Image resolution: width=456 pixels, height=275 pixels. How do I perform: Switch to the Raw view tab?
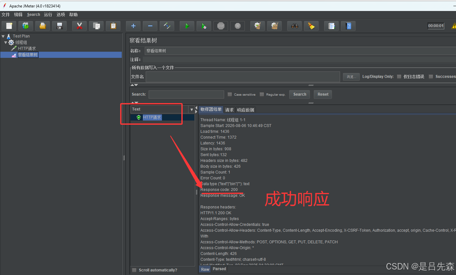tap(205, 269)
